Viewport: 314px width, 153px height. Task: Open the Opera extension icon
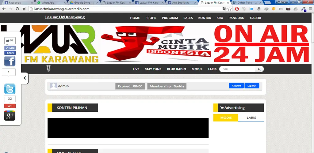pyautogui.click(x=237, y=9)
